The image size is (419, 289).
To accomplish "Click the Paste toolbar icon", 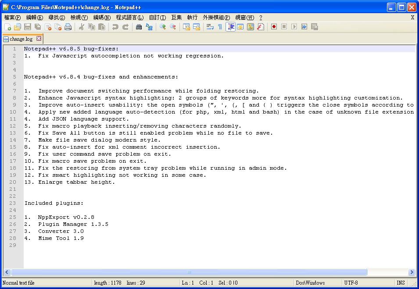I will pos(102,27).
